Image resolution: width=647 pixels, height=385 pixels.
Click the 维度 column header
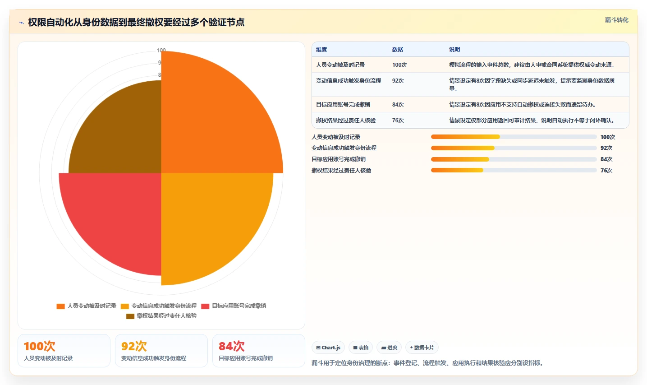pos(321,50)
